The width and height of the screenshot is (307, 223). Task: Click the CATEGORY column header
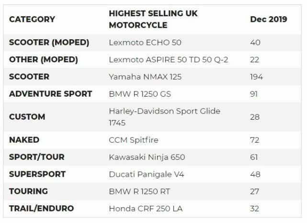(32, 19)
